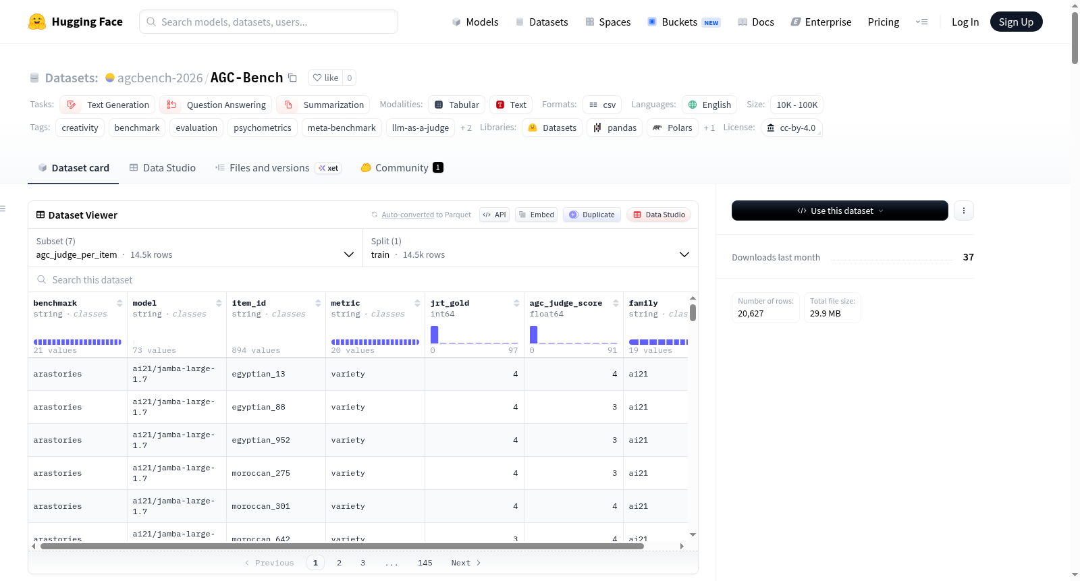Viewport: 1080px width, 581px height.
Task: Select the egyptian_13 item cell
Action: 276,374
